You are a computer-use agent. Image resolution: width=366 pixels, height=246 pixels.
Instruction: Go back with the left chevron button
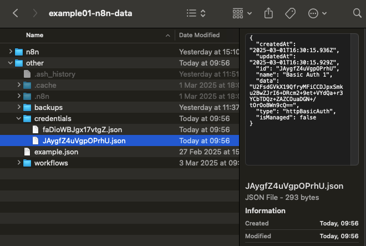pos(16,13)
